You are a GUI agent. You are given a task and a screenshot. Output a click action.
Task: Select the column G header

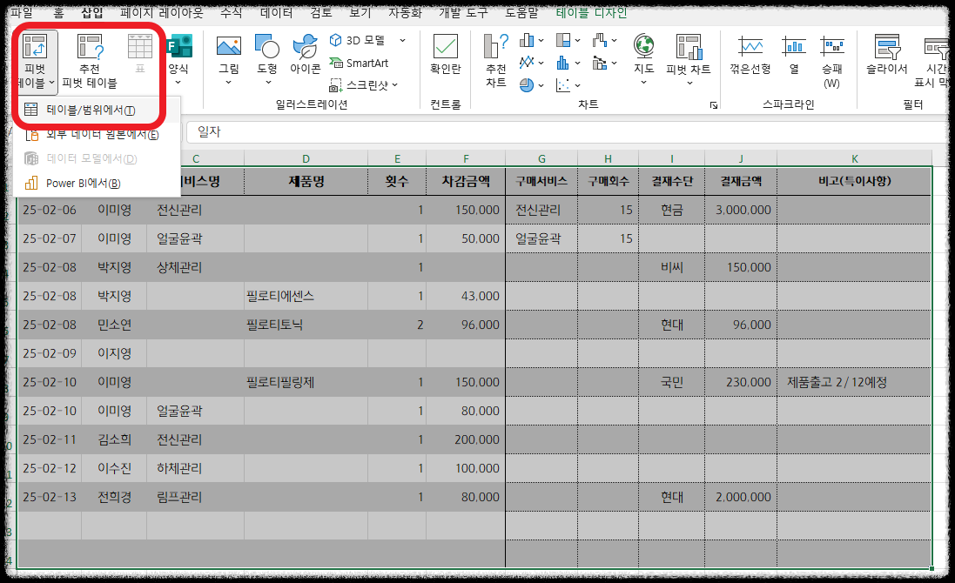tap(541, 159)
